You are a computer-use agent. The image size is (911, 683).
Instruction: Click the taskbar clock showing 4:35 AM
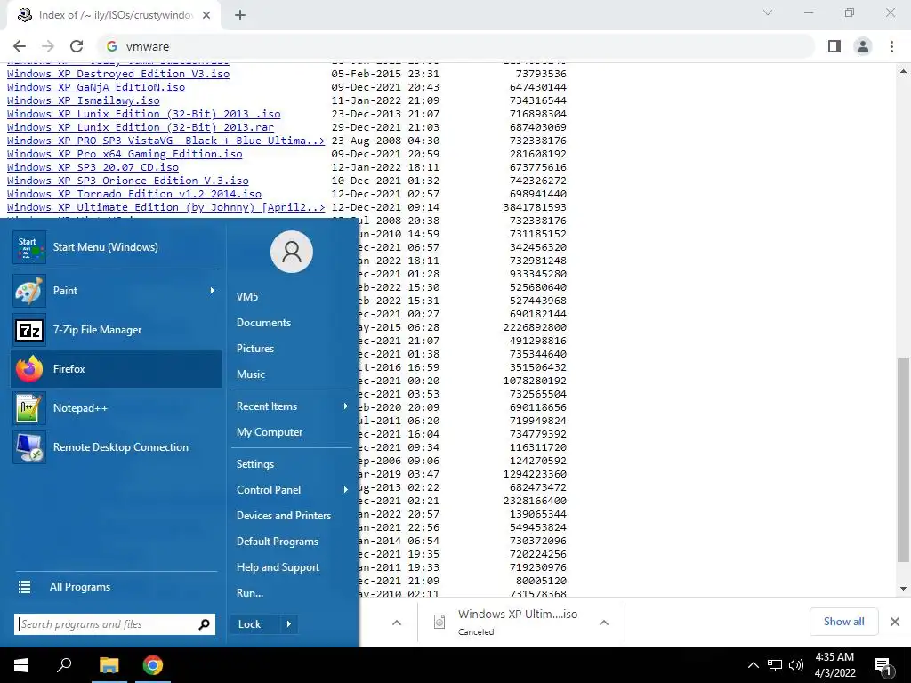click(834, 665)
